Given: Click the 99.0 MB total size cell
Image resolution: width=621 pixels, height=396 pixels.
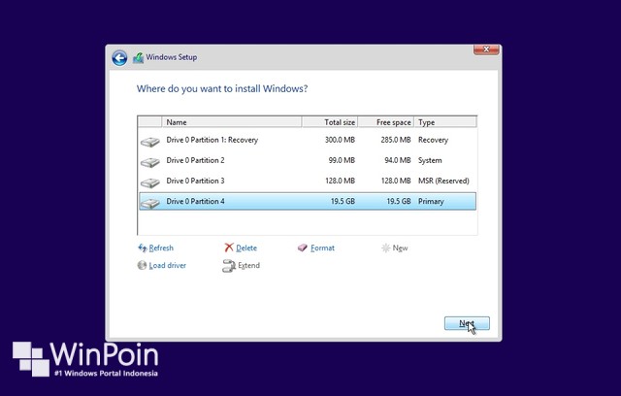Looking at the screenshot, I should click(x=342, y=160).
